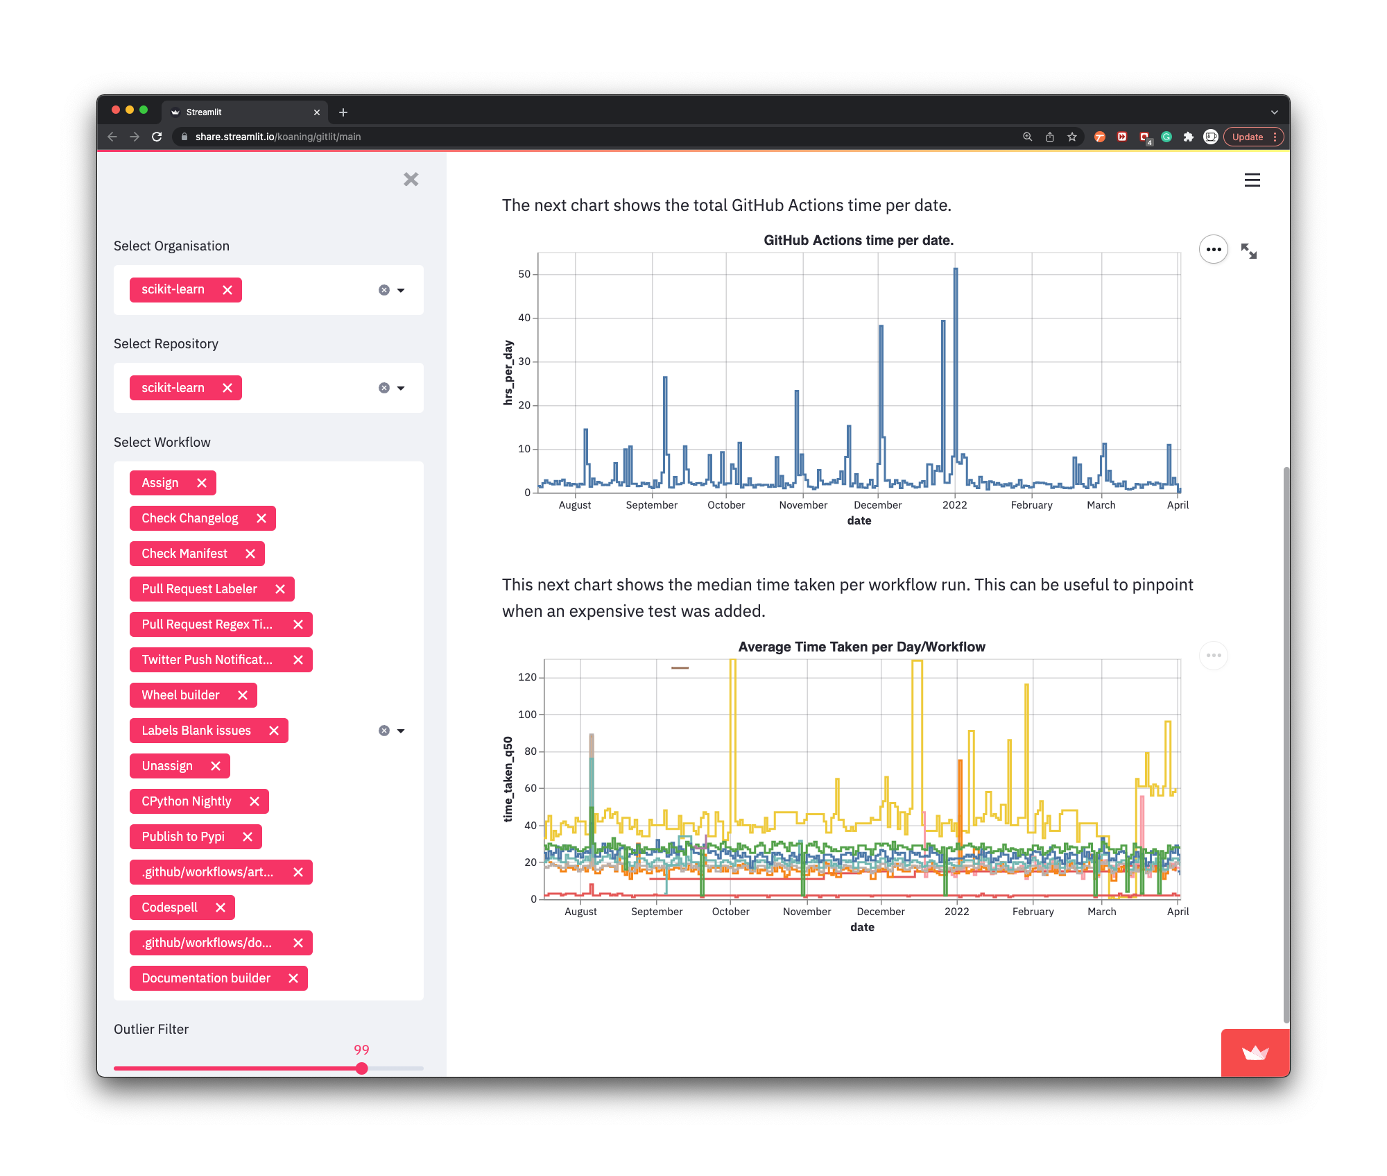Close the sidebar with the X icon

[411, 180]
